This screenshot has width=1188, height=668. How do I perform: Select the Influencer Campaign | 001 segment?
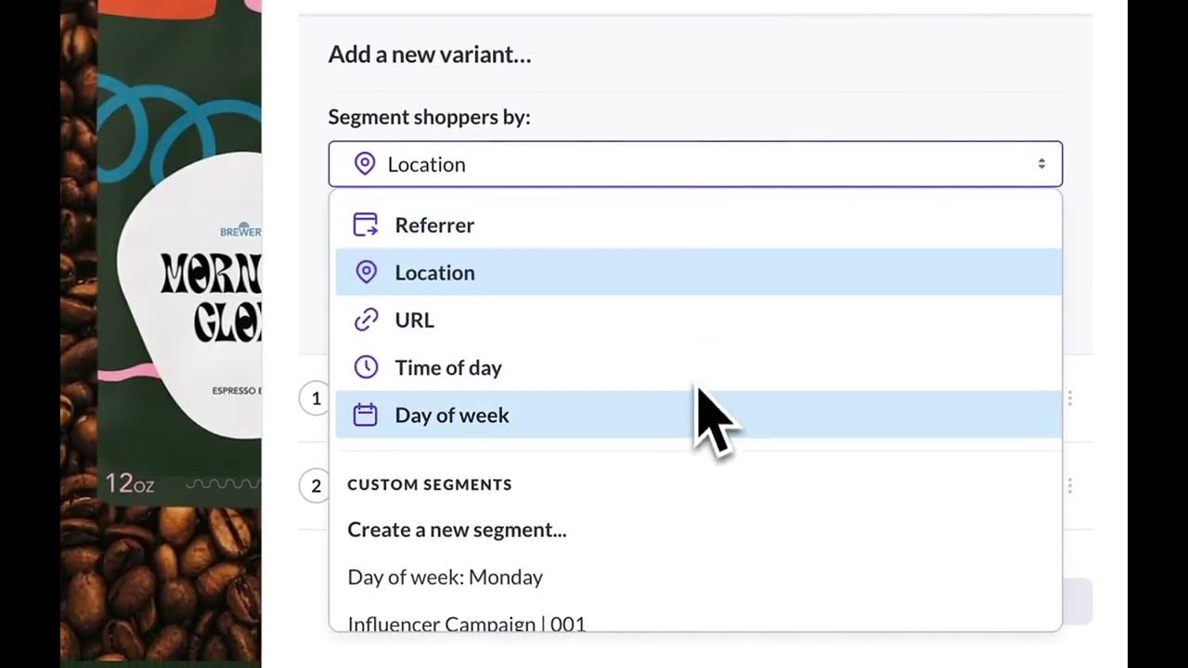[466, 622]
